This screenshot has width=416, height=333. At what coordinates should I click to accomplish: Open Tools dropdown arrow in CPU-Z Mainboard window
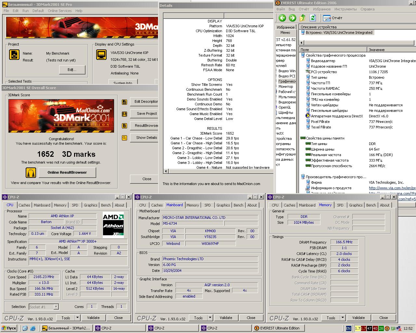[x=210, y=318]
